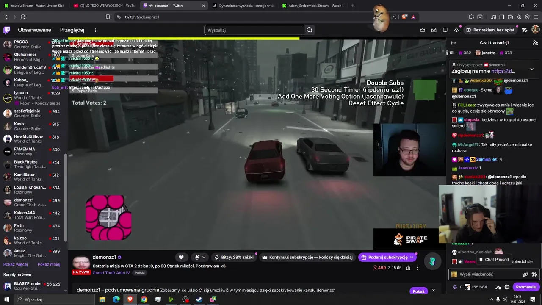The height and width of the screenshot is (305, 542).
Task: Click Pokaż mniej in followed channels
Action: pyautogui.click(x=49, y=264)
